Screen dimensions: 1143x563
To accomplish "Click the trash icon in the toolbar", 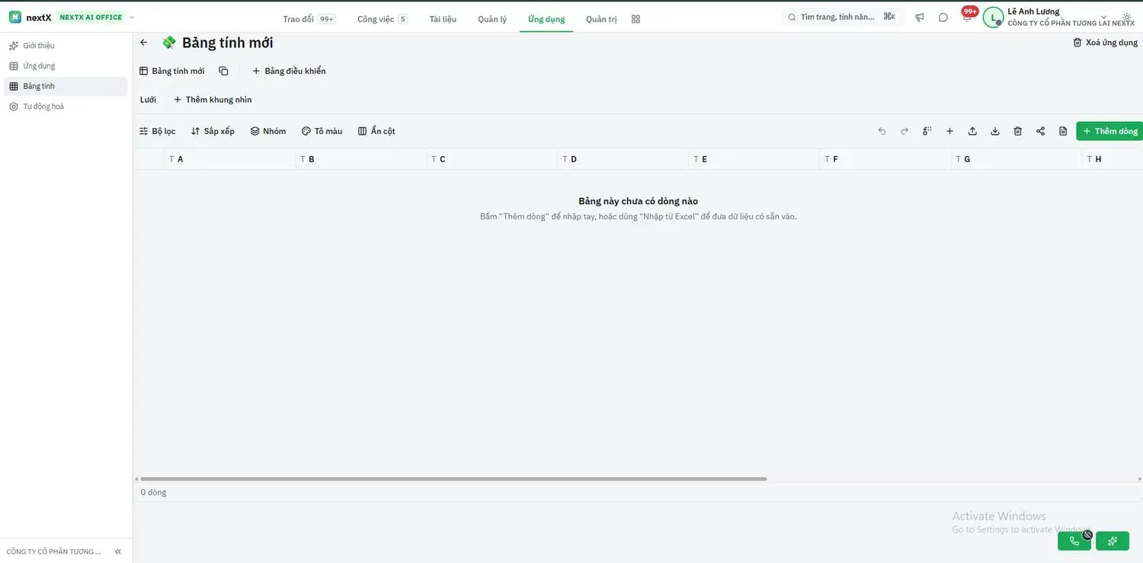I will pos(1017,131).
